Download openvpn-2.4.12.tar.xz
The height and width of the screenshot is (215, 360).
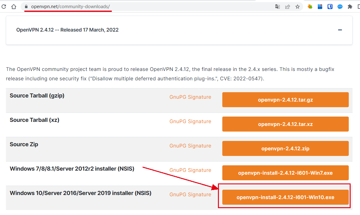285,124
